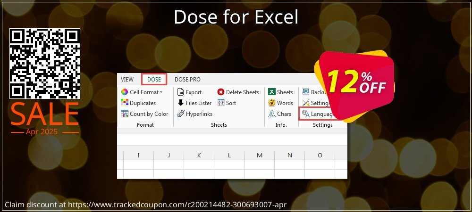Click the QR code image
472x212 pixels.
tap(45, 64)
